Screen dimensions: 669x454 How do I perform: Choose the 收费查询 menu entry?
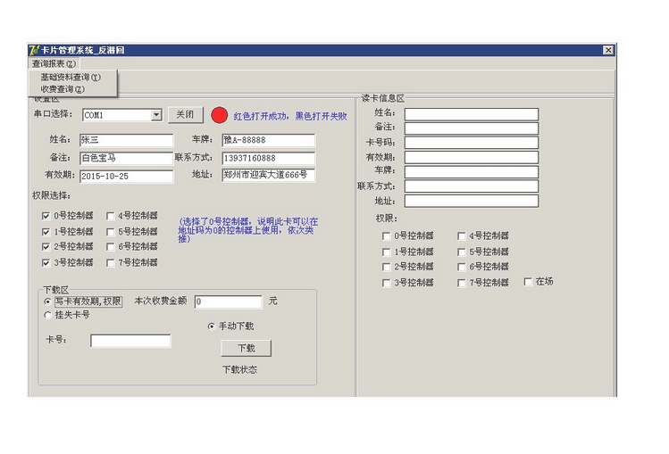point(63,89)
